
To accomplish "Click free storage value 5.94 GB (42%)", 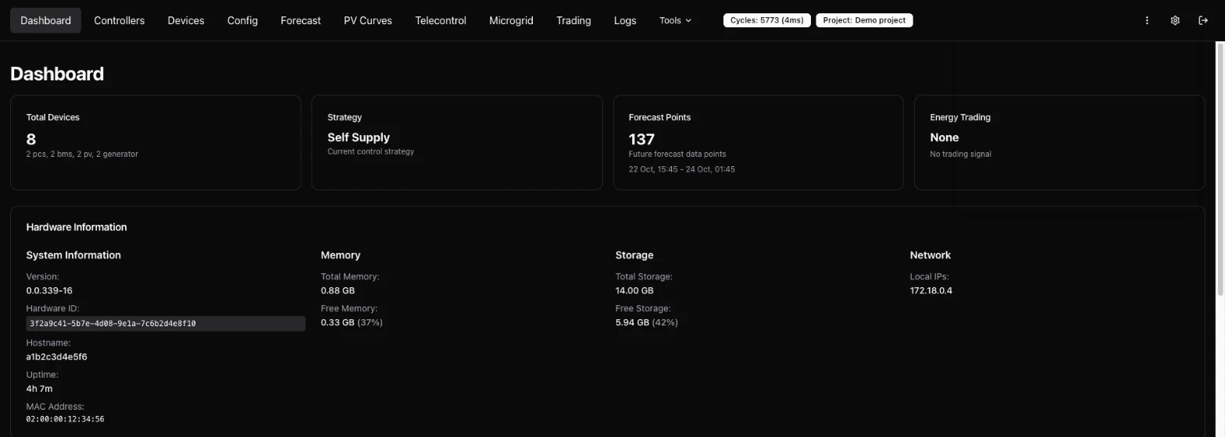I will 646,322.
